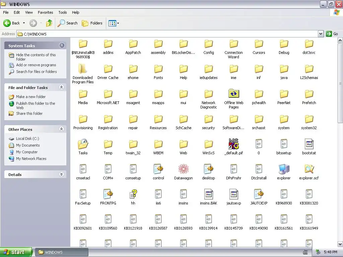Viewport: 343px width, 257px height.
Task: Select the Offline Web Pages folder icon
Action: point(233,94)
